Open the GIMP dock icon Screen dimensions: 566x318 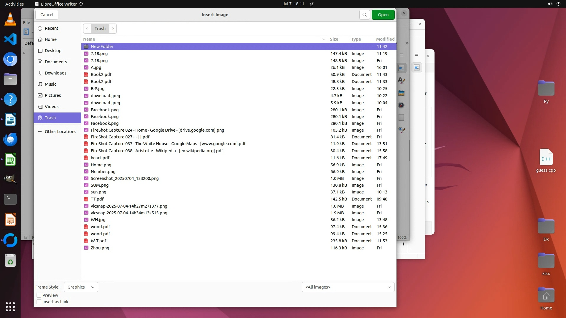(10, 179)
